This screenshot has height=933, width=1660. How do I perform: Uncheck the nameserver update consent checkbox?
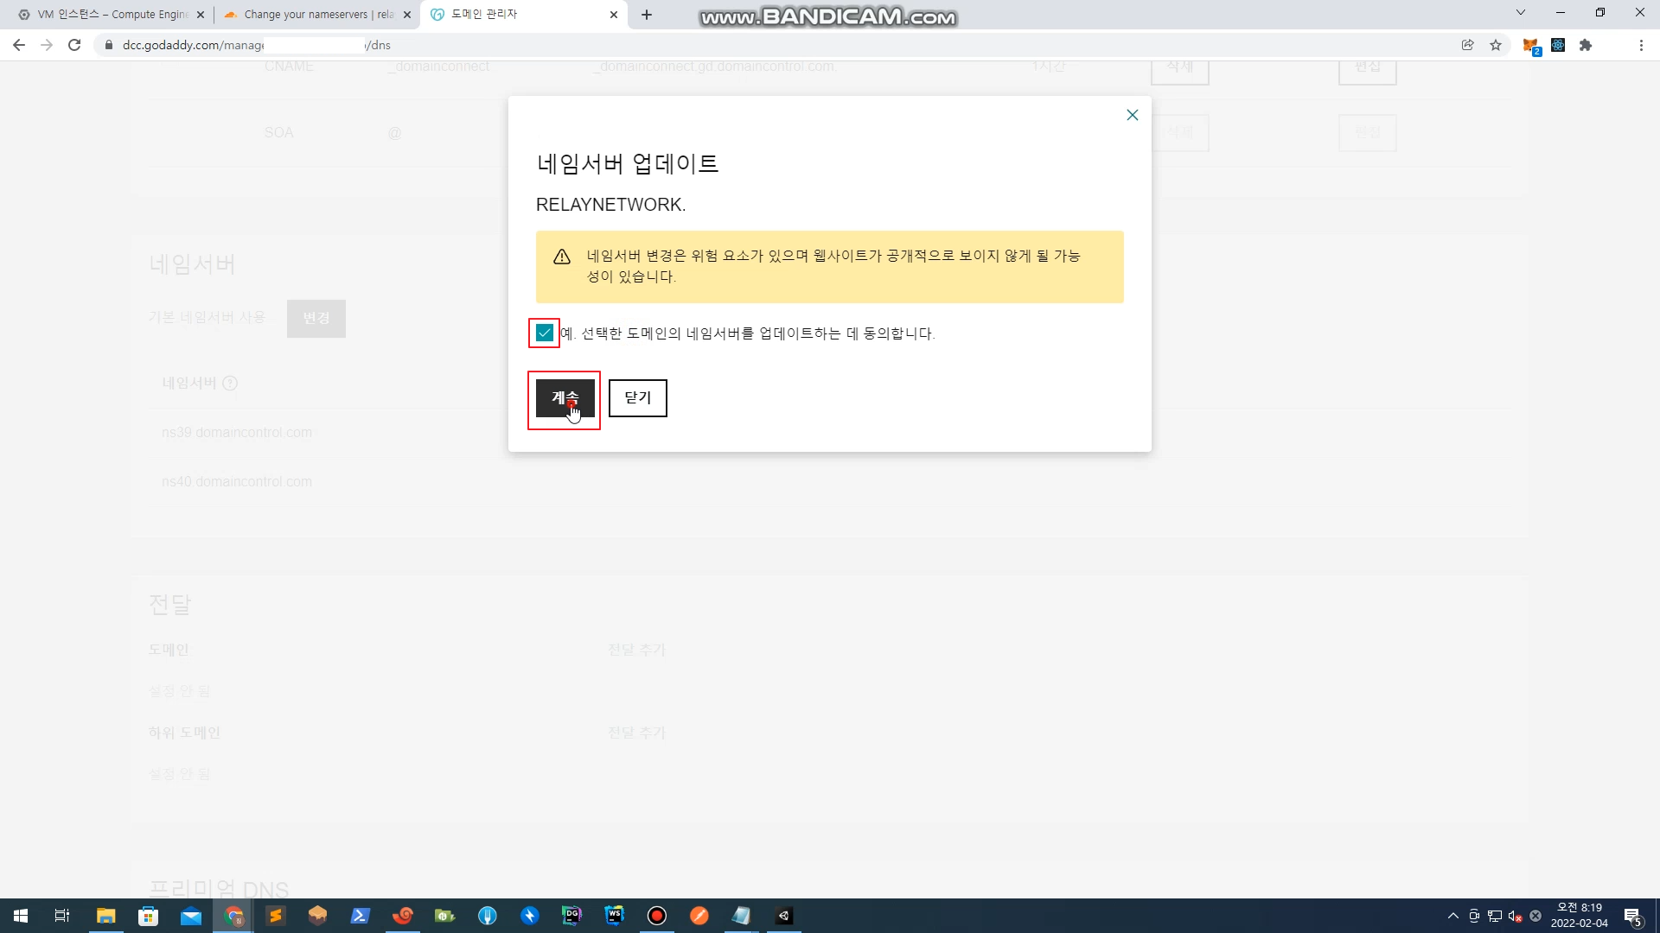tap(545, 333)
